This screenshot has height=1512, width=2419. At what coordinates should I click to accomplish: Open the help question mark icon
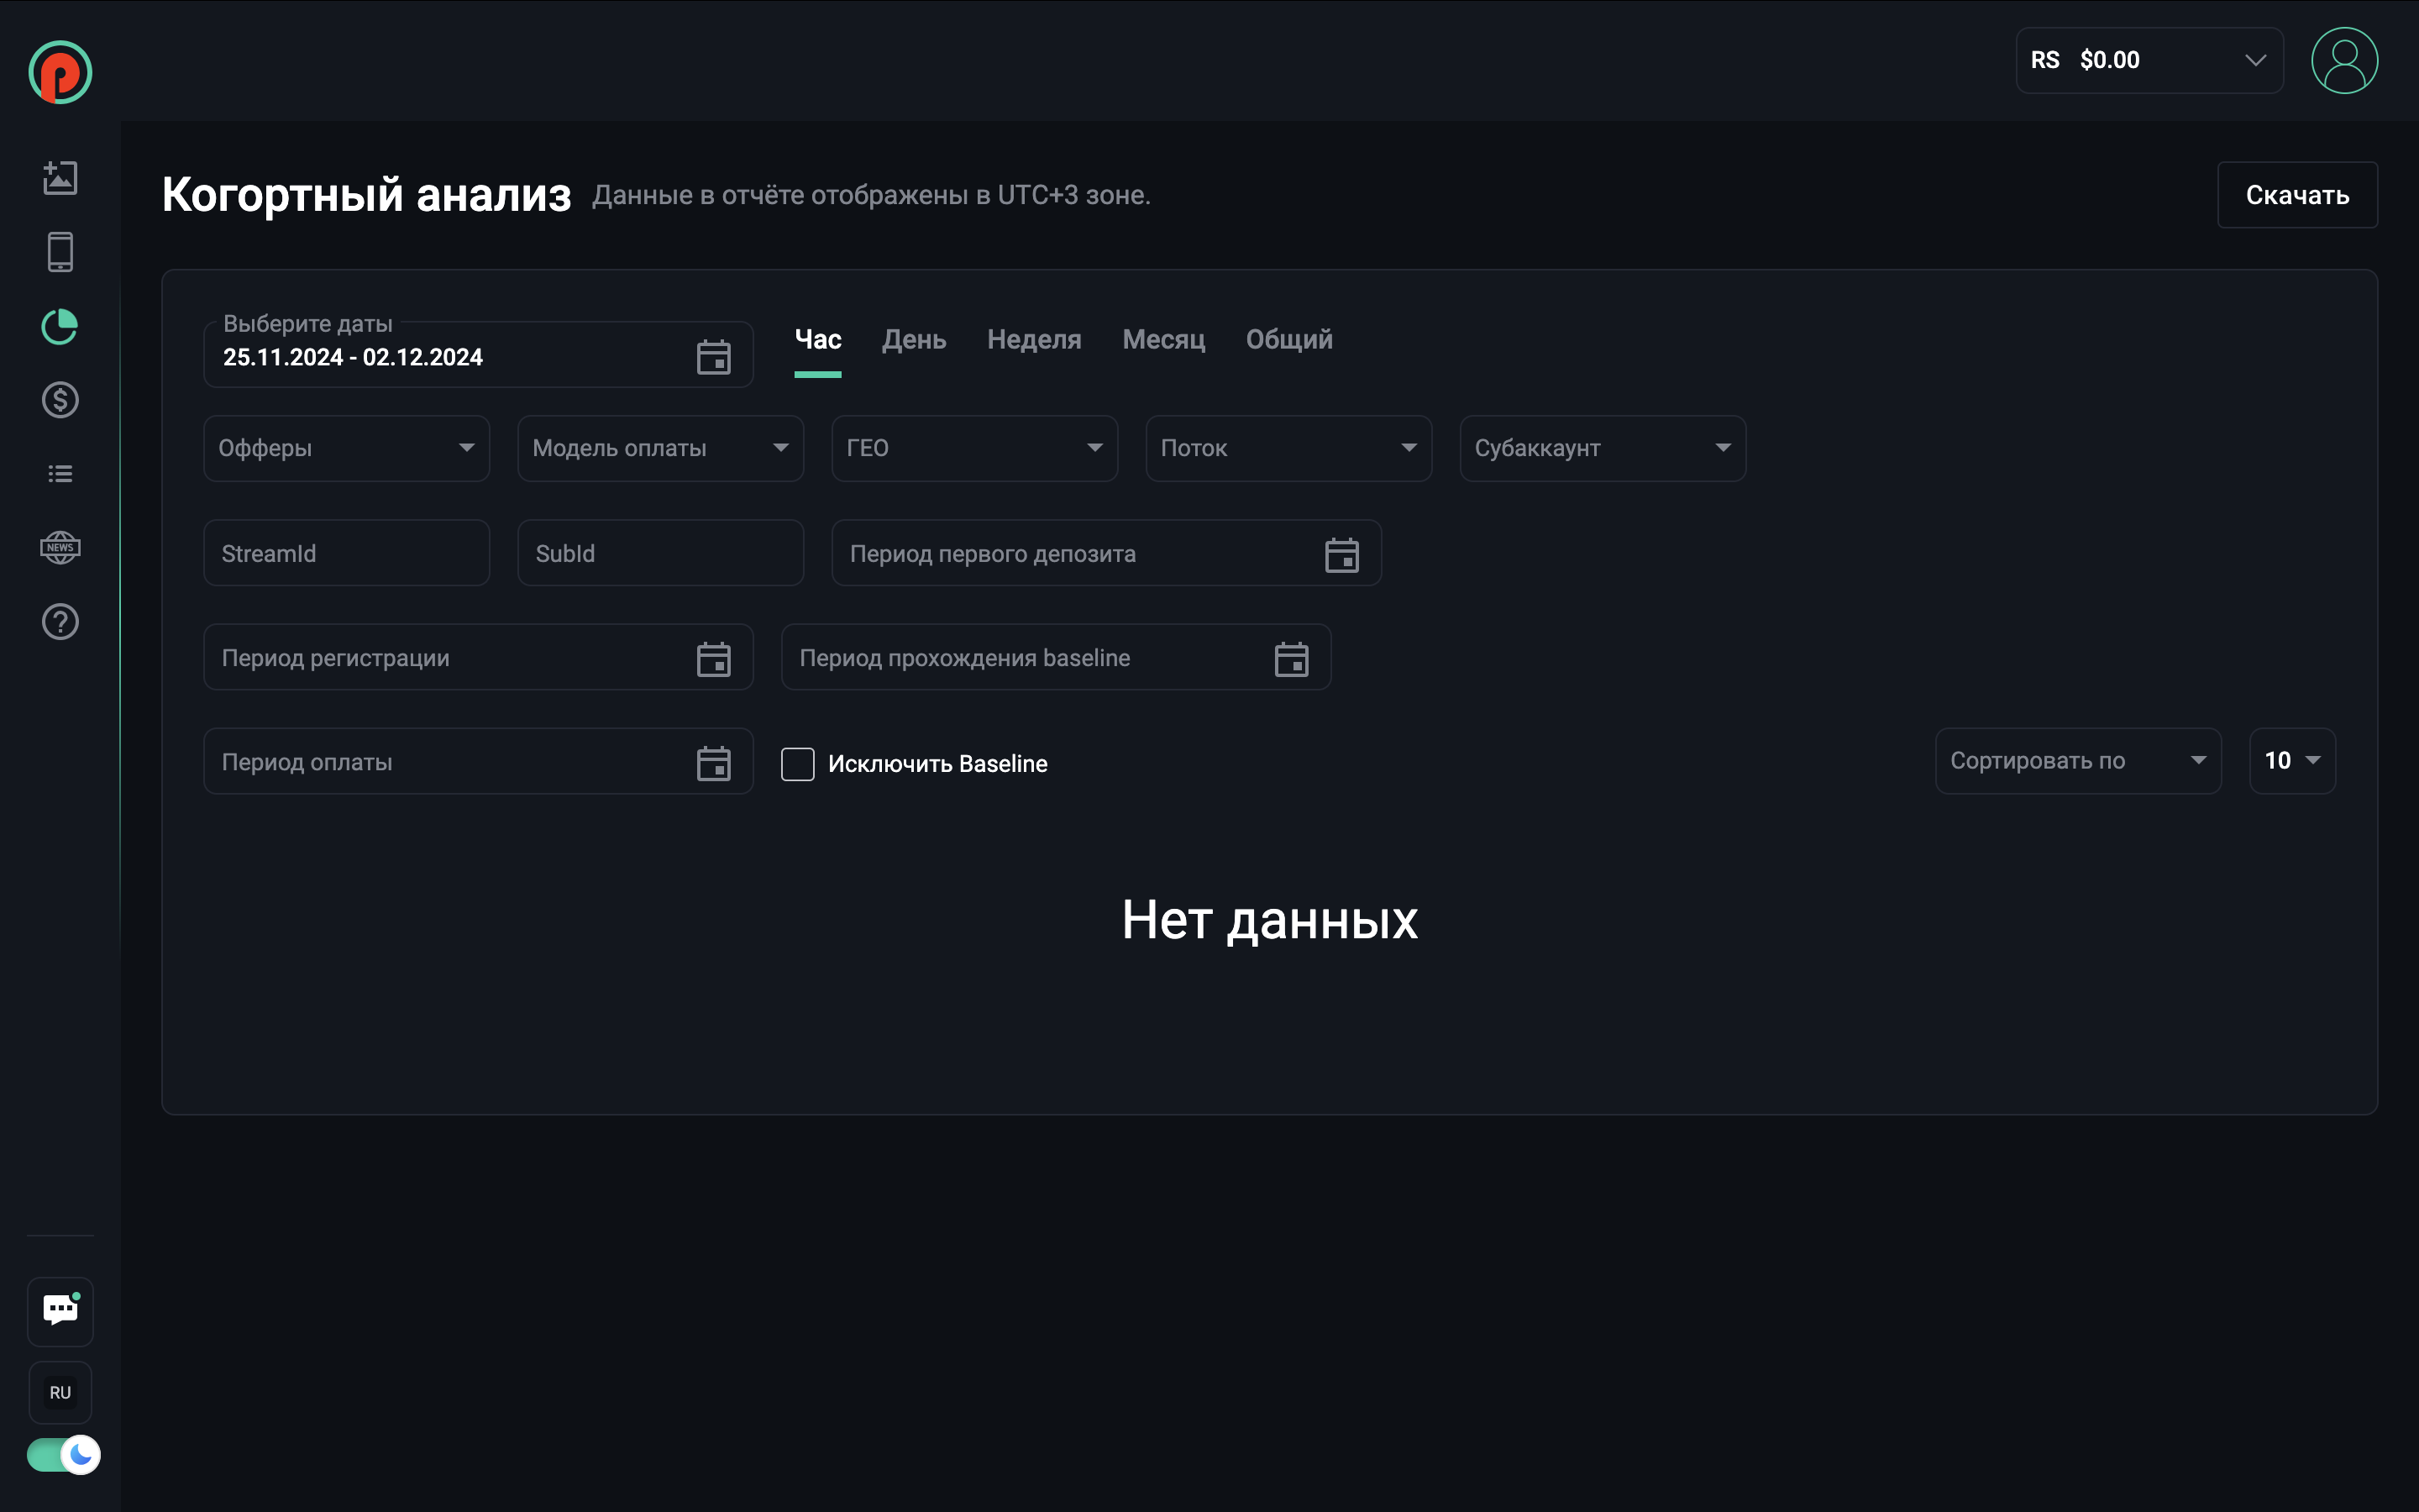click(x=60, y=622)
